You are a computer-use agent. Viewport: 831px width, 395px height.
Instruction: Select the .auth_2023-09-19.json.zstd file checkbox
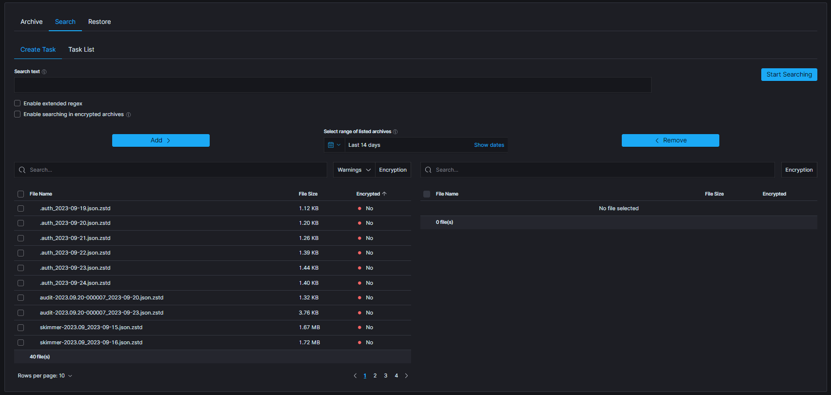click(20, 208)
